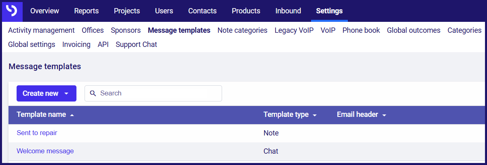Click the Template name sort arrow
Viewport: 487px width, 165px height.
72,115
